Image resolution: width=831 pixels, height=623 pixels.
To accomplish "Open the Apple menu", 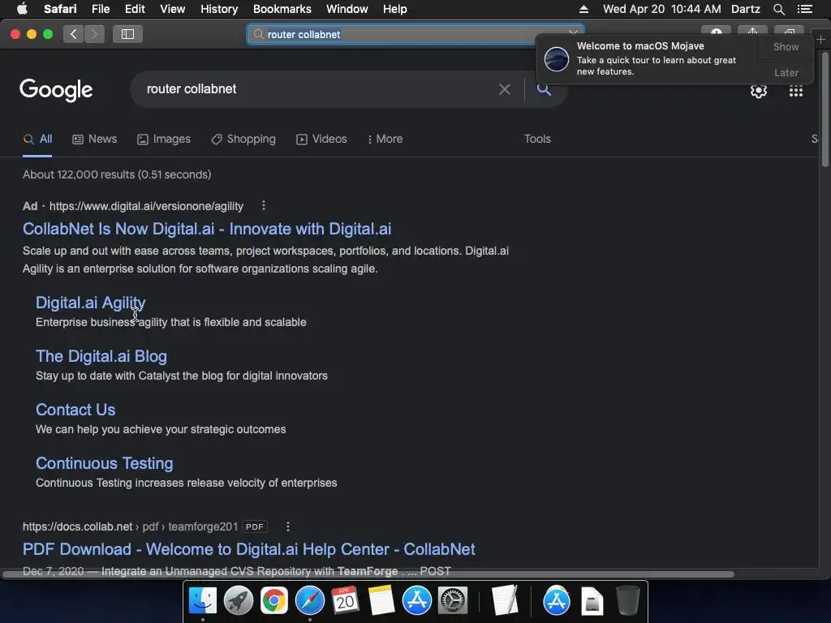I will coord(22,9).
